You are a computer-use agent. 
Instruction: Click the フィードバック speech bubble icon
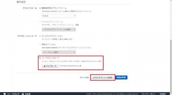click(x=5, y=94)
